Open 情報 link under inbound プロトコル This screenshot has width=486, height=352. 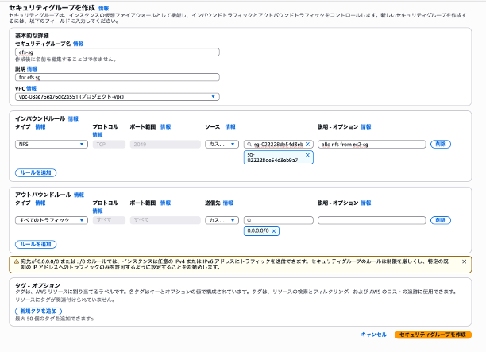tap(98, 134)
